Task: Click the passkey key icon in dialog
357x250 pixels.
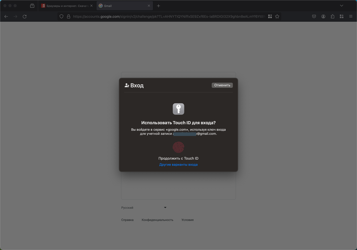Action: coord(178,109)
